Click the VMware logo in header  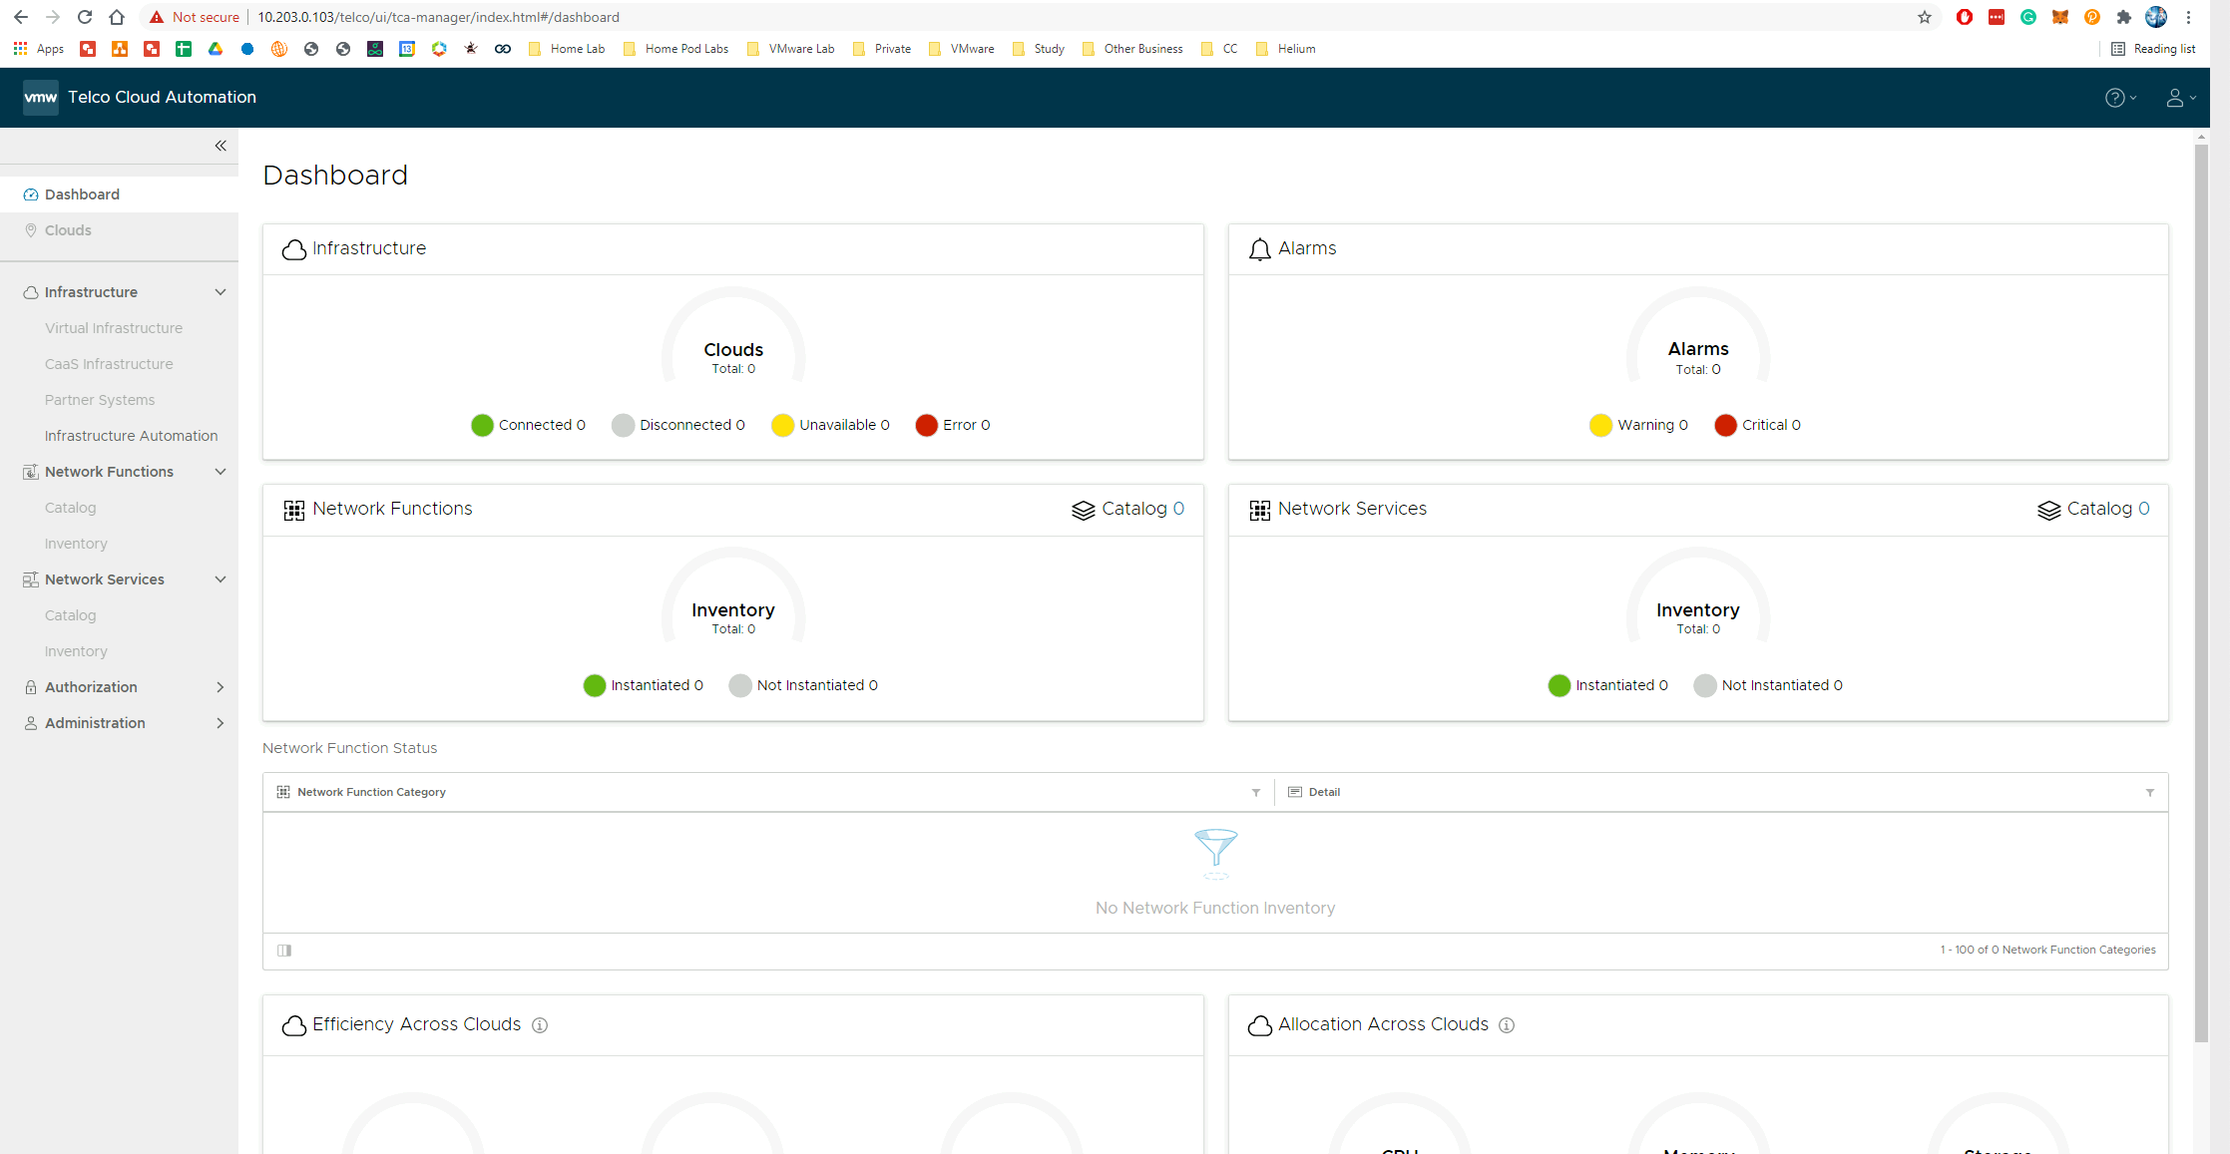click(41, 98)
